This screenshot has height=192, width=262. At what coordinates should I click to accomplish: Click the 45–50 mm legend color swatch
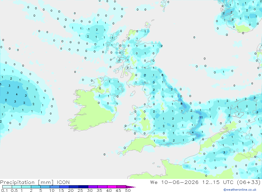click(122, 187)
